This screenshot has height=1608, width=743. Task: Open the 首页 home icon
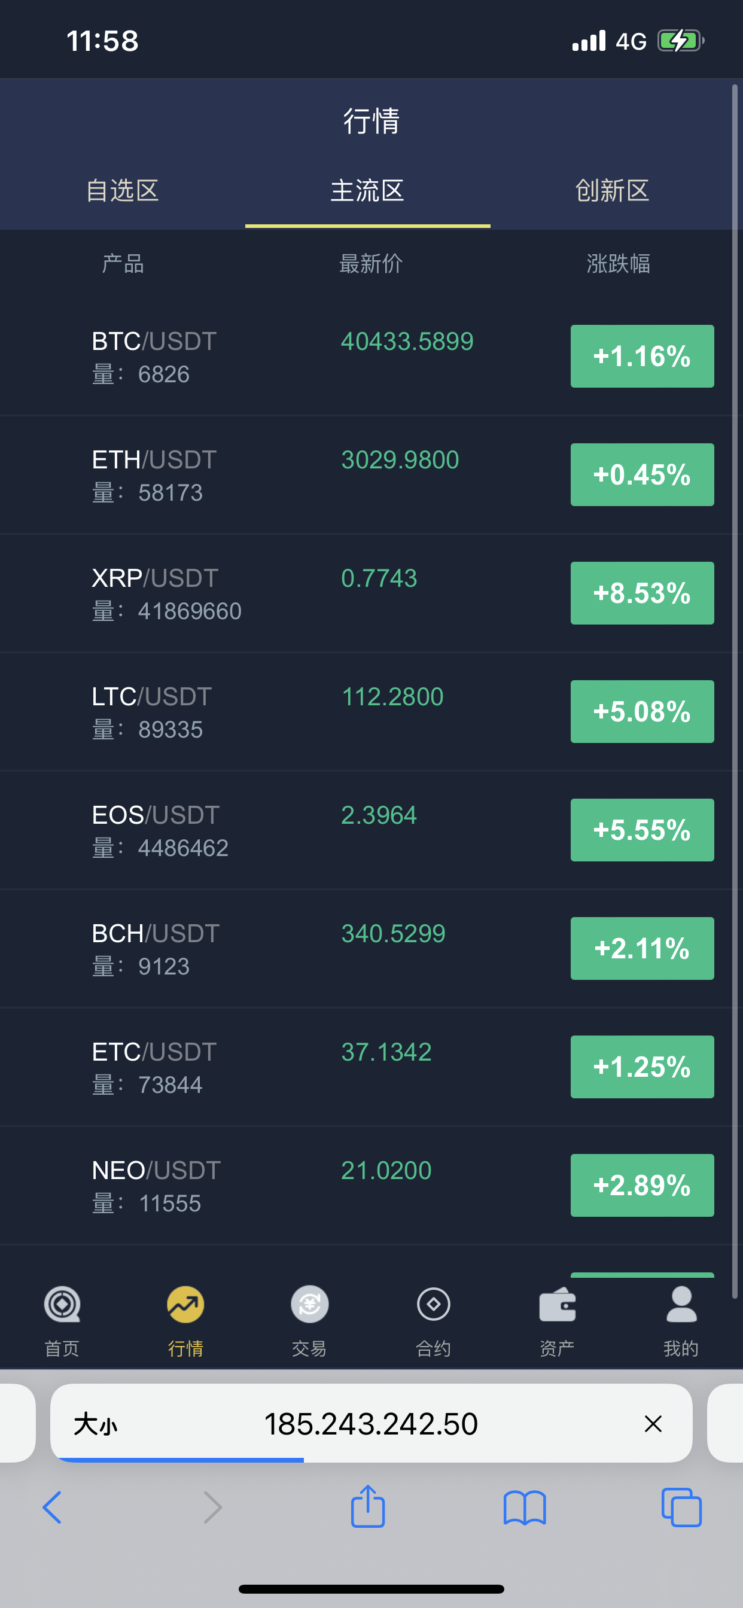point(62,1305)
